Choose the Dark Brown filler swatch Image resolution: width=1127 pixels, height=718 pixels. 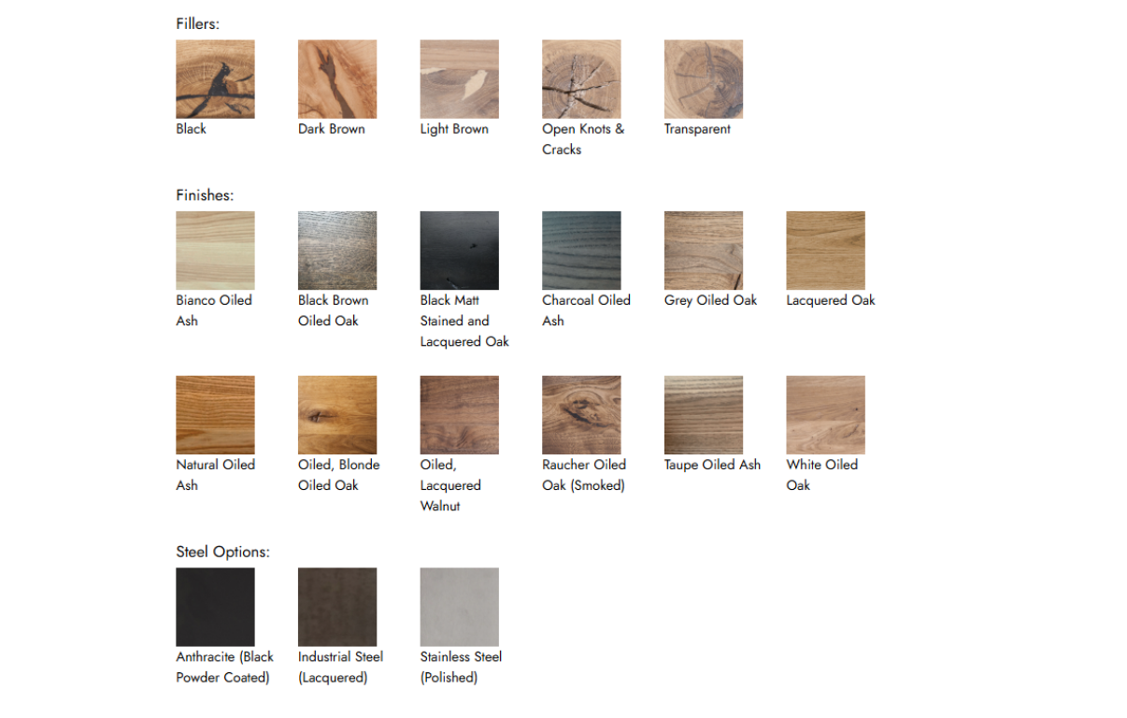pyautogui.click(x=337, y=79)
